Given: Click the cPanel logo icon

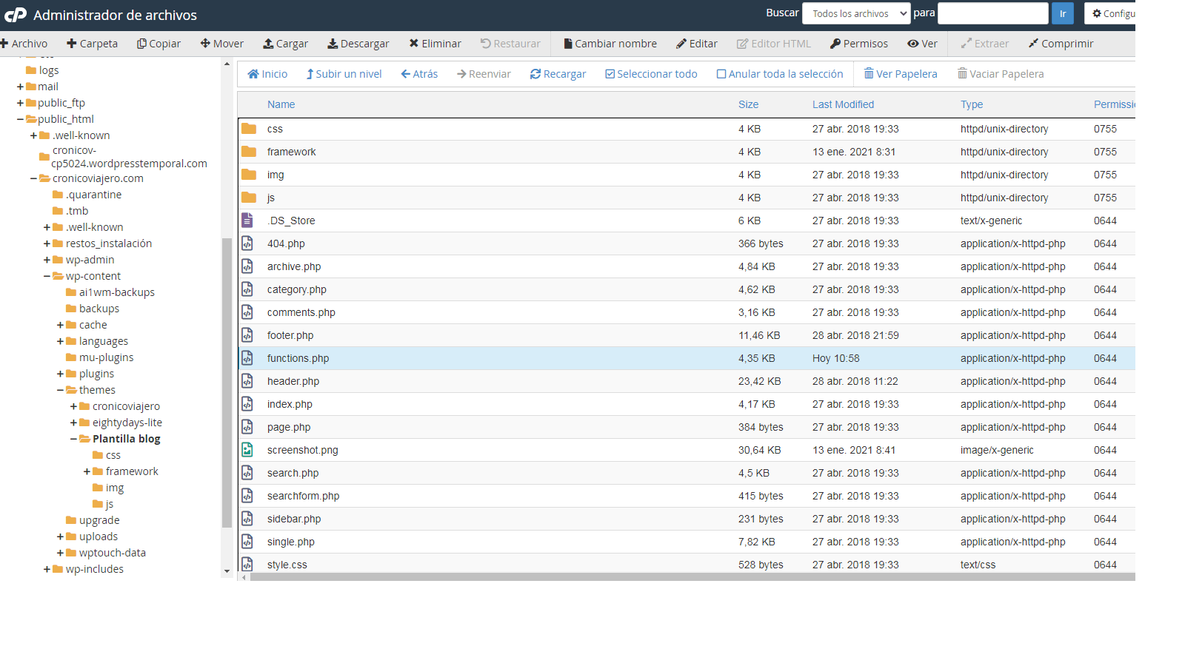Looking at the screenshot, I should click(15, 15).
